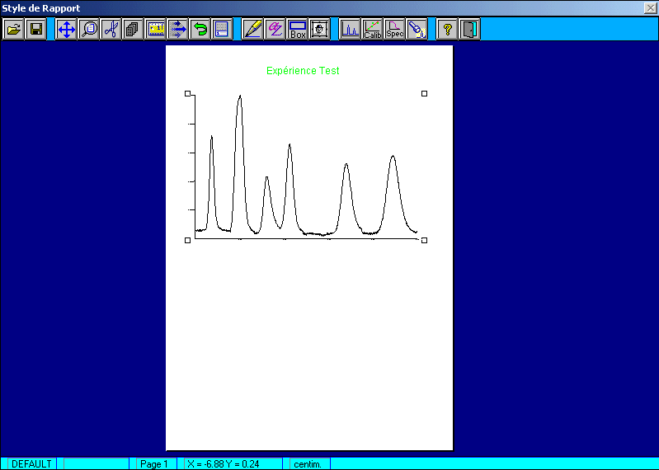The width and height of the screenshot is (659, 470).
Task: Close the Style de Rapport window
Action: pyautogui.click(x=650, y=7)
